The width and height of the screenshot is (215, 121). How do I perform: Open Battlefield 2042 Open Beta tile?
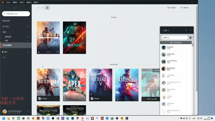(x=150, y=85)
